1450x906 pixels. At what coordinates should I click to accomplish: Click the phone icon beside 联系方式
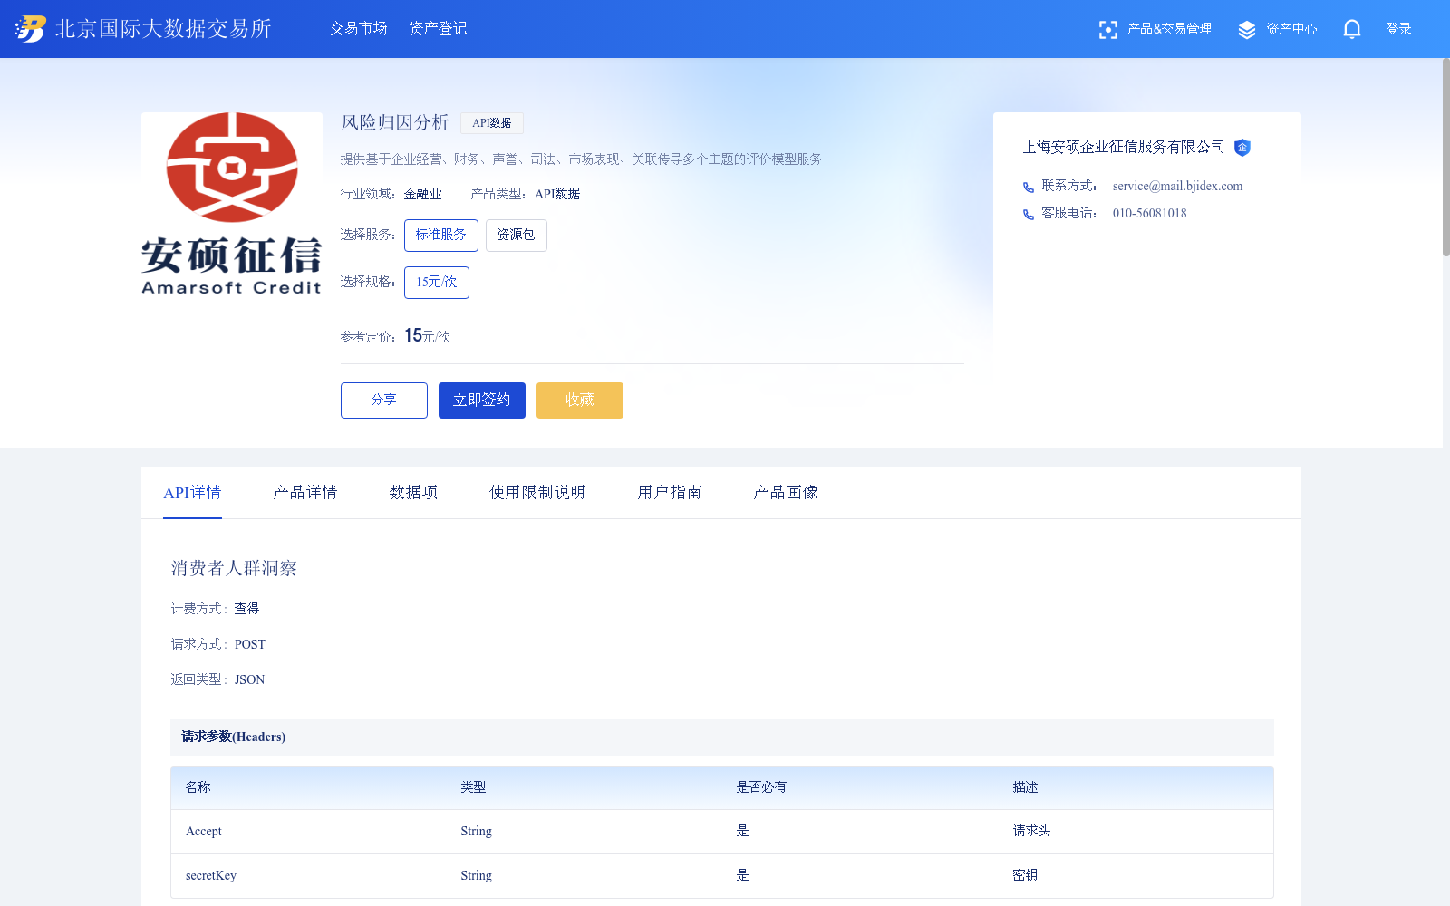(1029, 188)
